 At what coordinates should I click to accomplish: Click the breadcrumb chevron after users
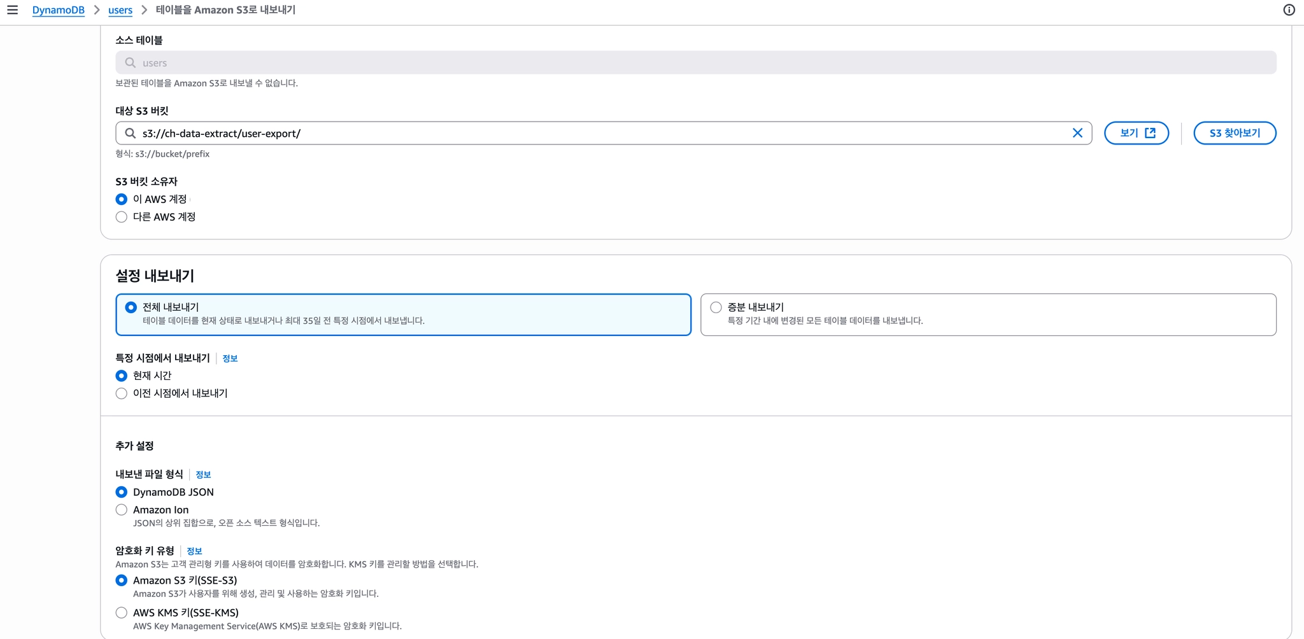point(145,10)
